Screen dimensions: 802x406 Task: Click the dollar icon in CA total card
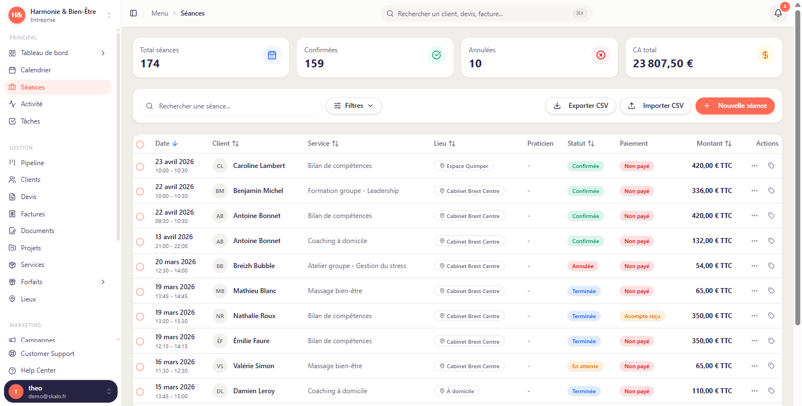[765, 55]
